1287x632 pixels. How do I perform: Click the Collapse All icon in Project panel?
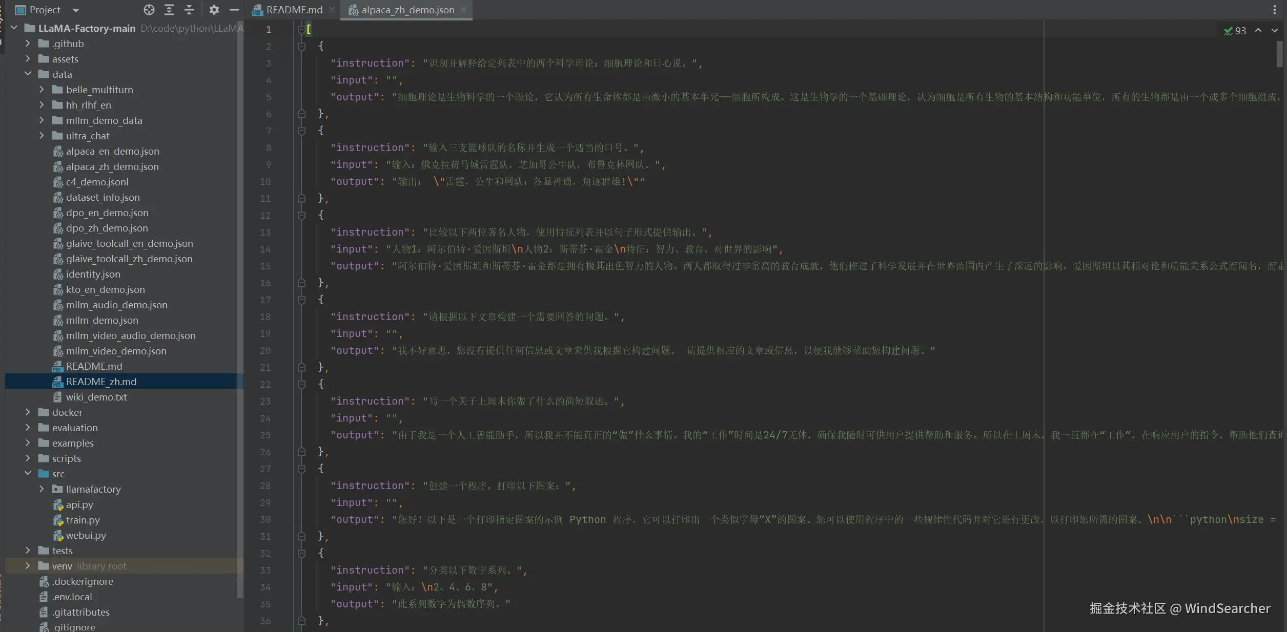coord(189,10)
